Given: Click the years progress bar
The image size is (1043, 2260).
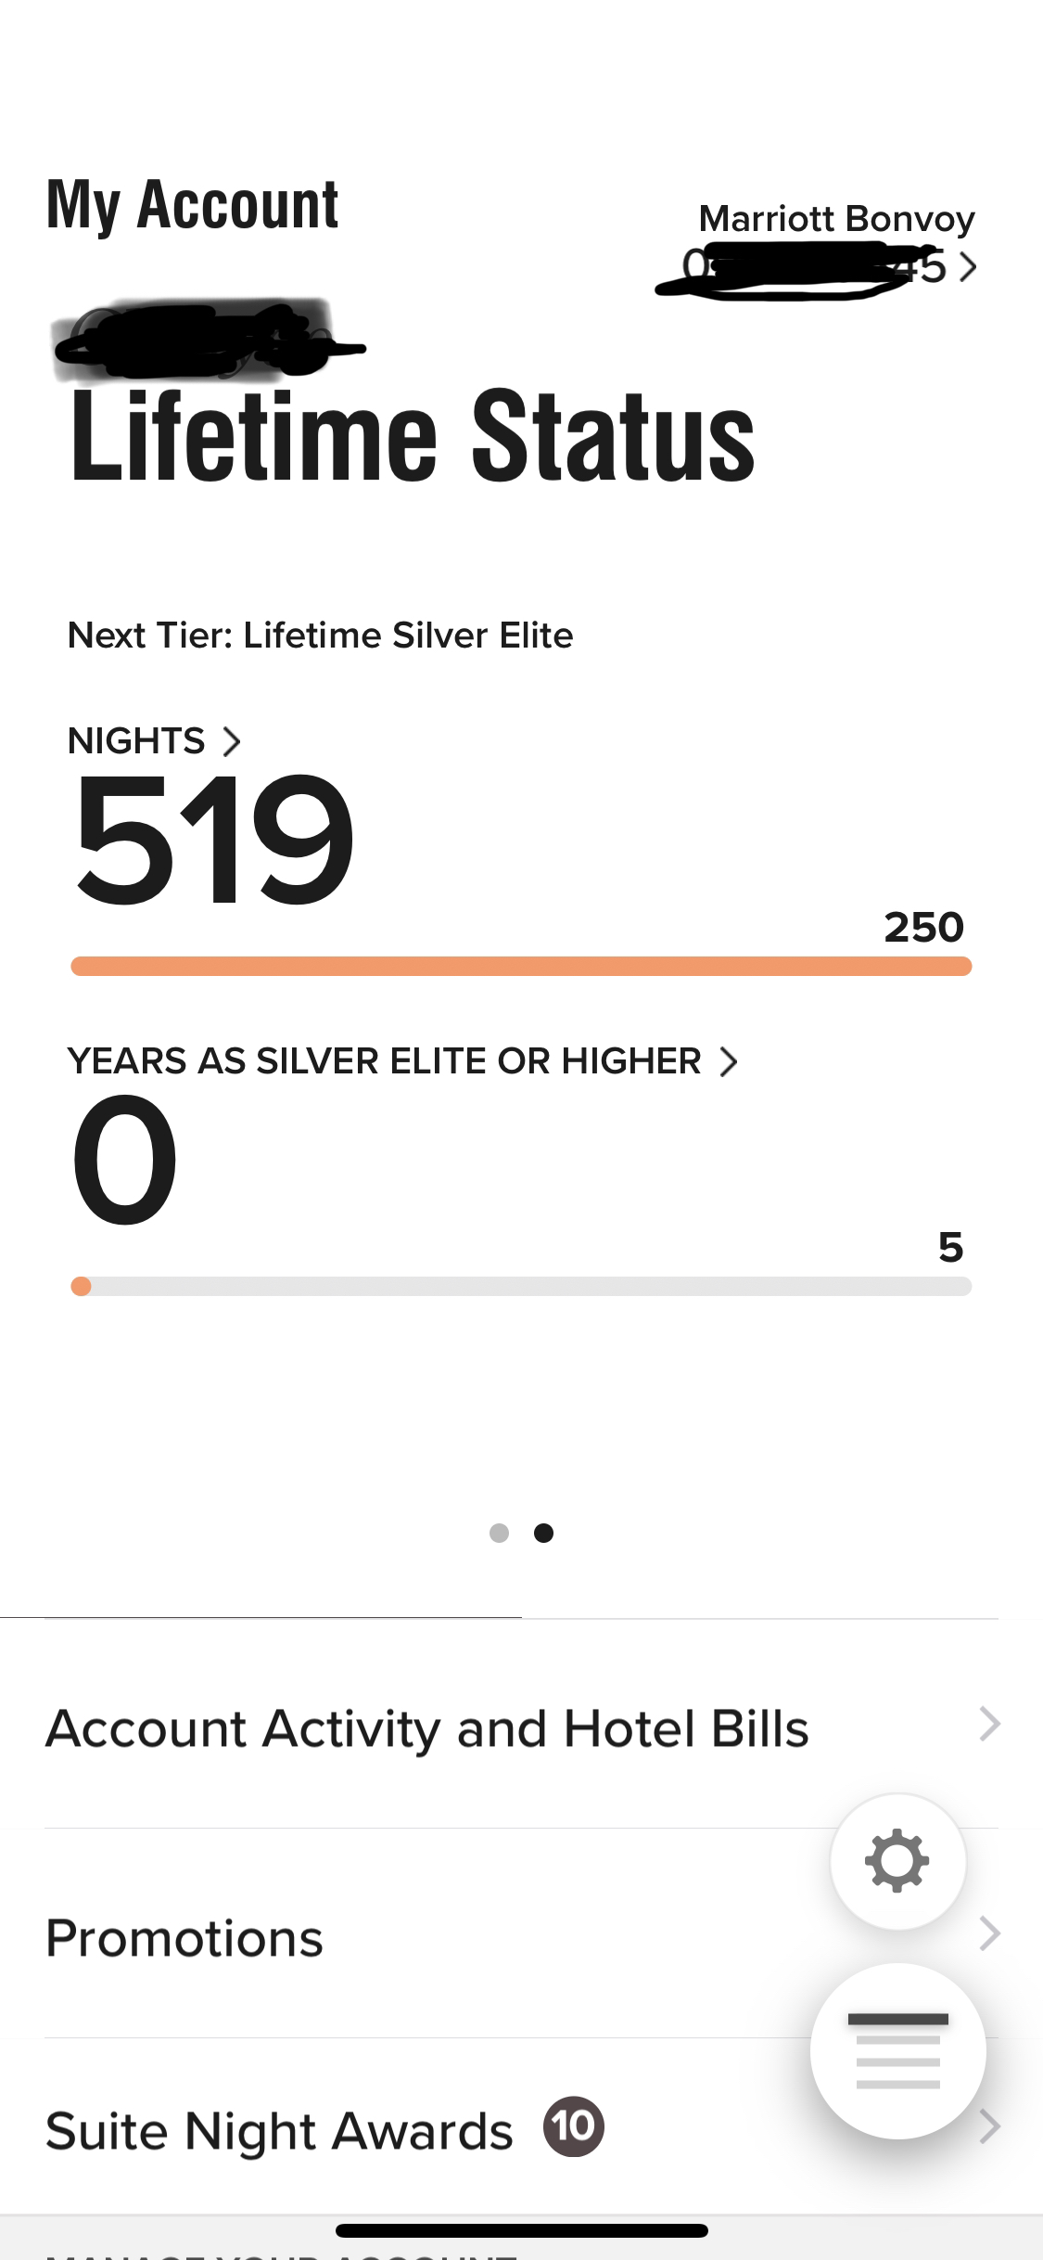Looking at the screenshot, I should pos(521,1286).
